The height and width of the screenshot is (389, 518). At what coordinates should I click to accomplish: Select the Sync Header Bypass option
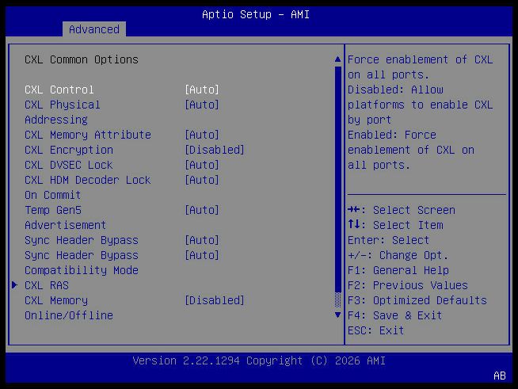coord(82,240)
